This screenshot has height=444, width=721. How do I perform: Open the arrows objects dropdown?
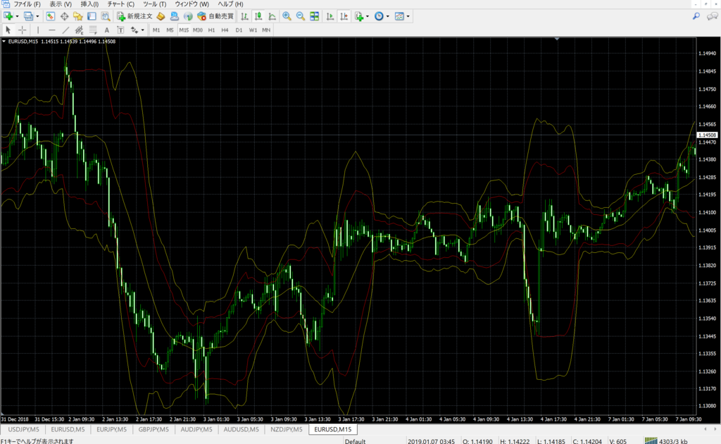142,30
